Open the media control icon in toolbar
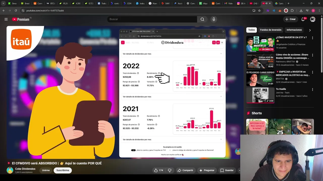This screenshot has height=181, width=323. (x=307, y=11)
